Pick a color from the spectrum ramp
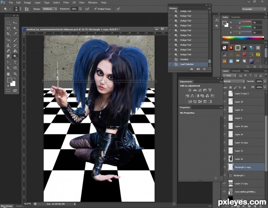 click(x=243, y=38)
